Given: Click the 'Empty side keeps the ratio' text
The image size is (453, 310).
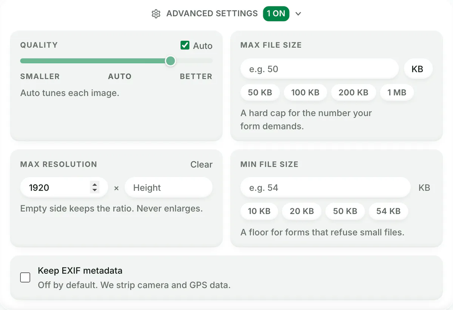Looking at the screenshot, I should [77, 208].
